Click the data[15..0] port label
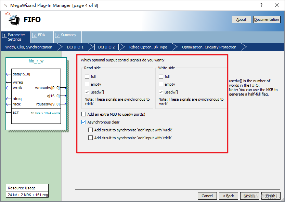 pos(22,74)
